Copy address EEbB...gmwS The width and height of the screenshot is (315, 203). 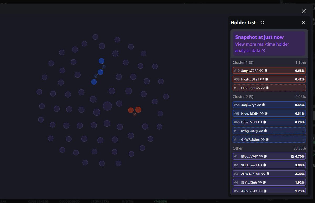pos(267,88)
